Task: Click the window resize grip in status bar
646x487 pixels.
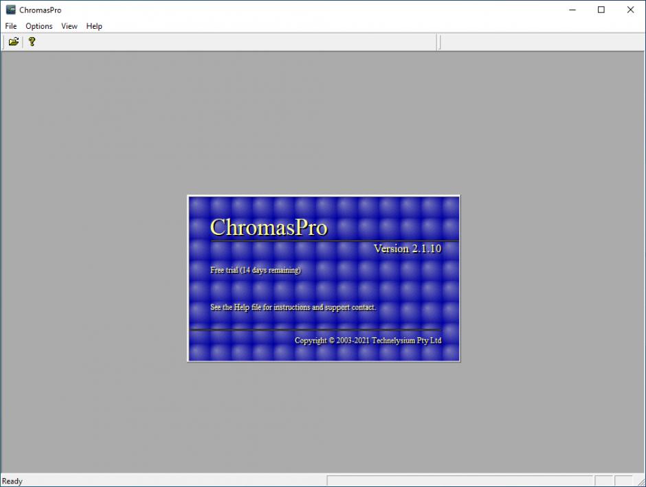Action: coord(641,482)
